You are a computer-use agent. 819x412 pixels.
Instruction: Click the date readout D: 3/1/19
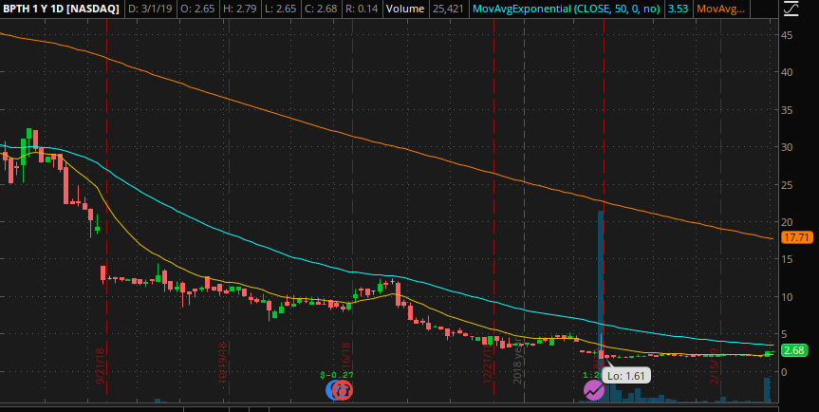150,9
